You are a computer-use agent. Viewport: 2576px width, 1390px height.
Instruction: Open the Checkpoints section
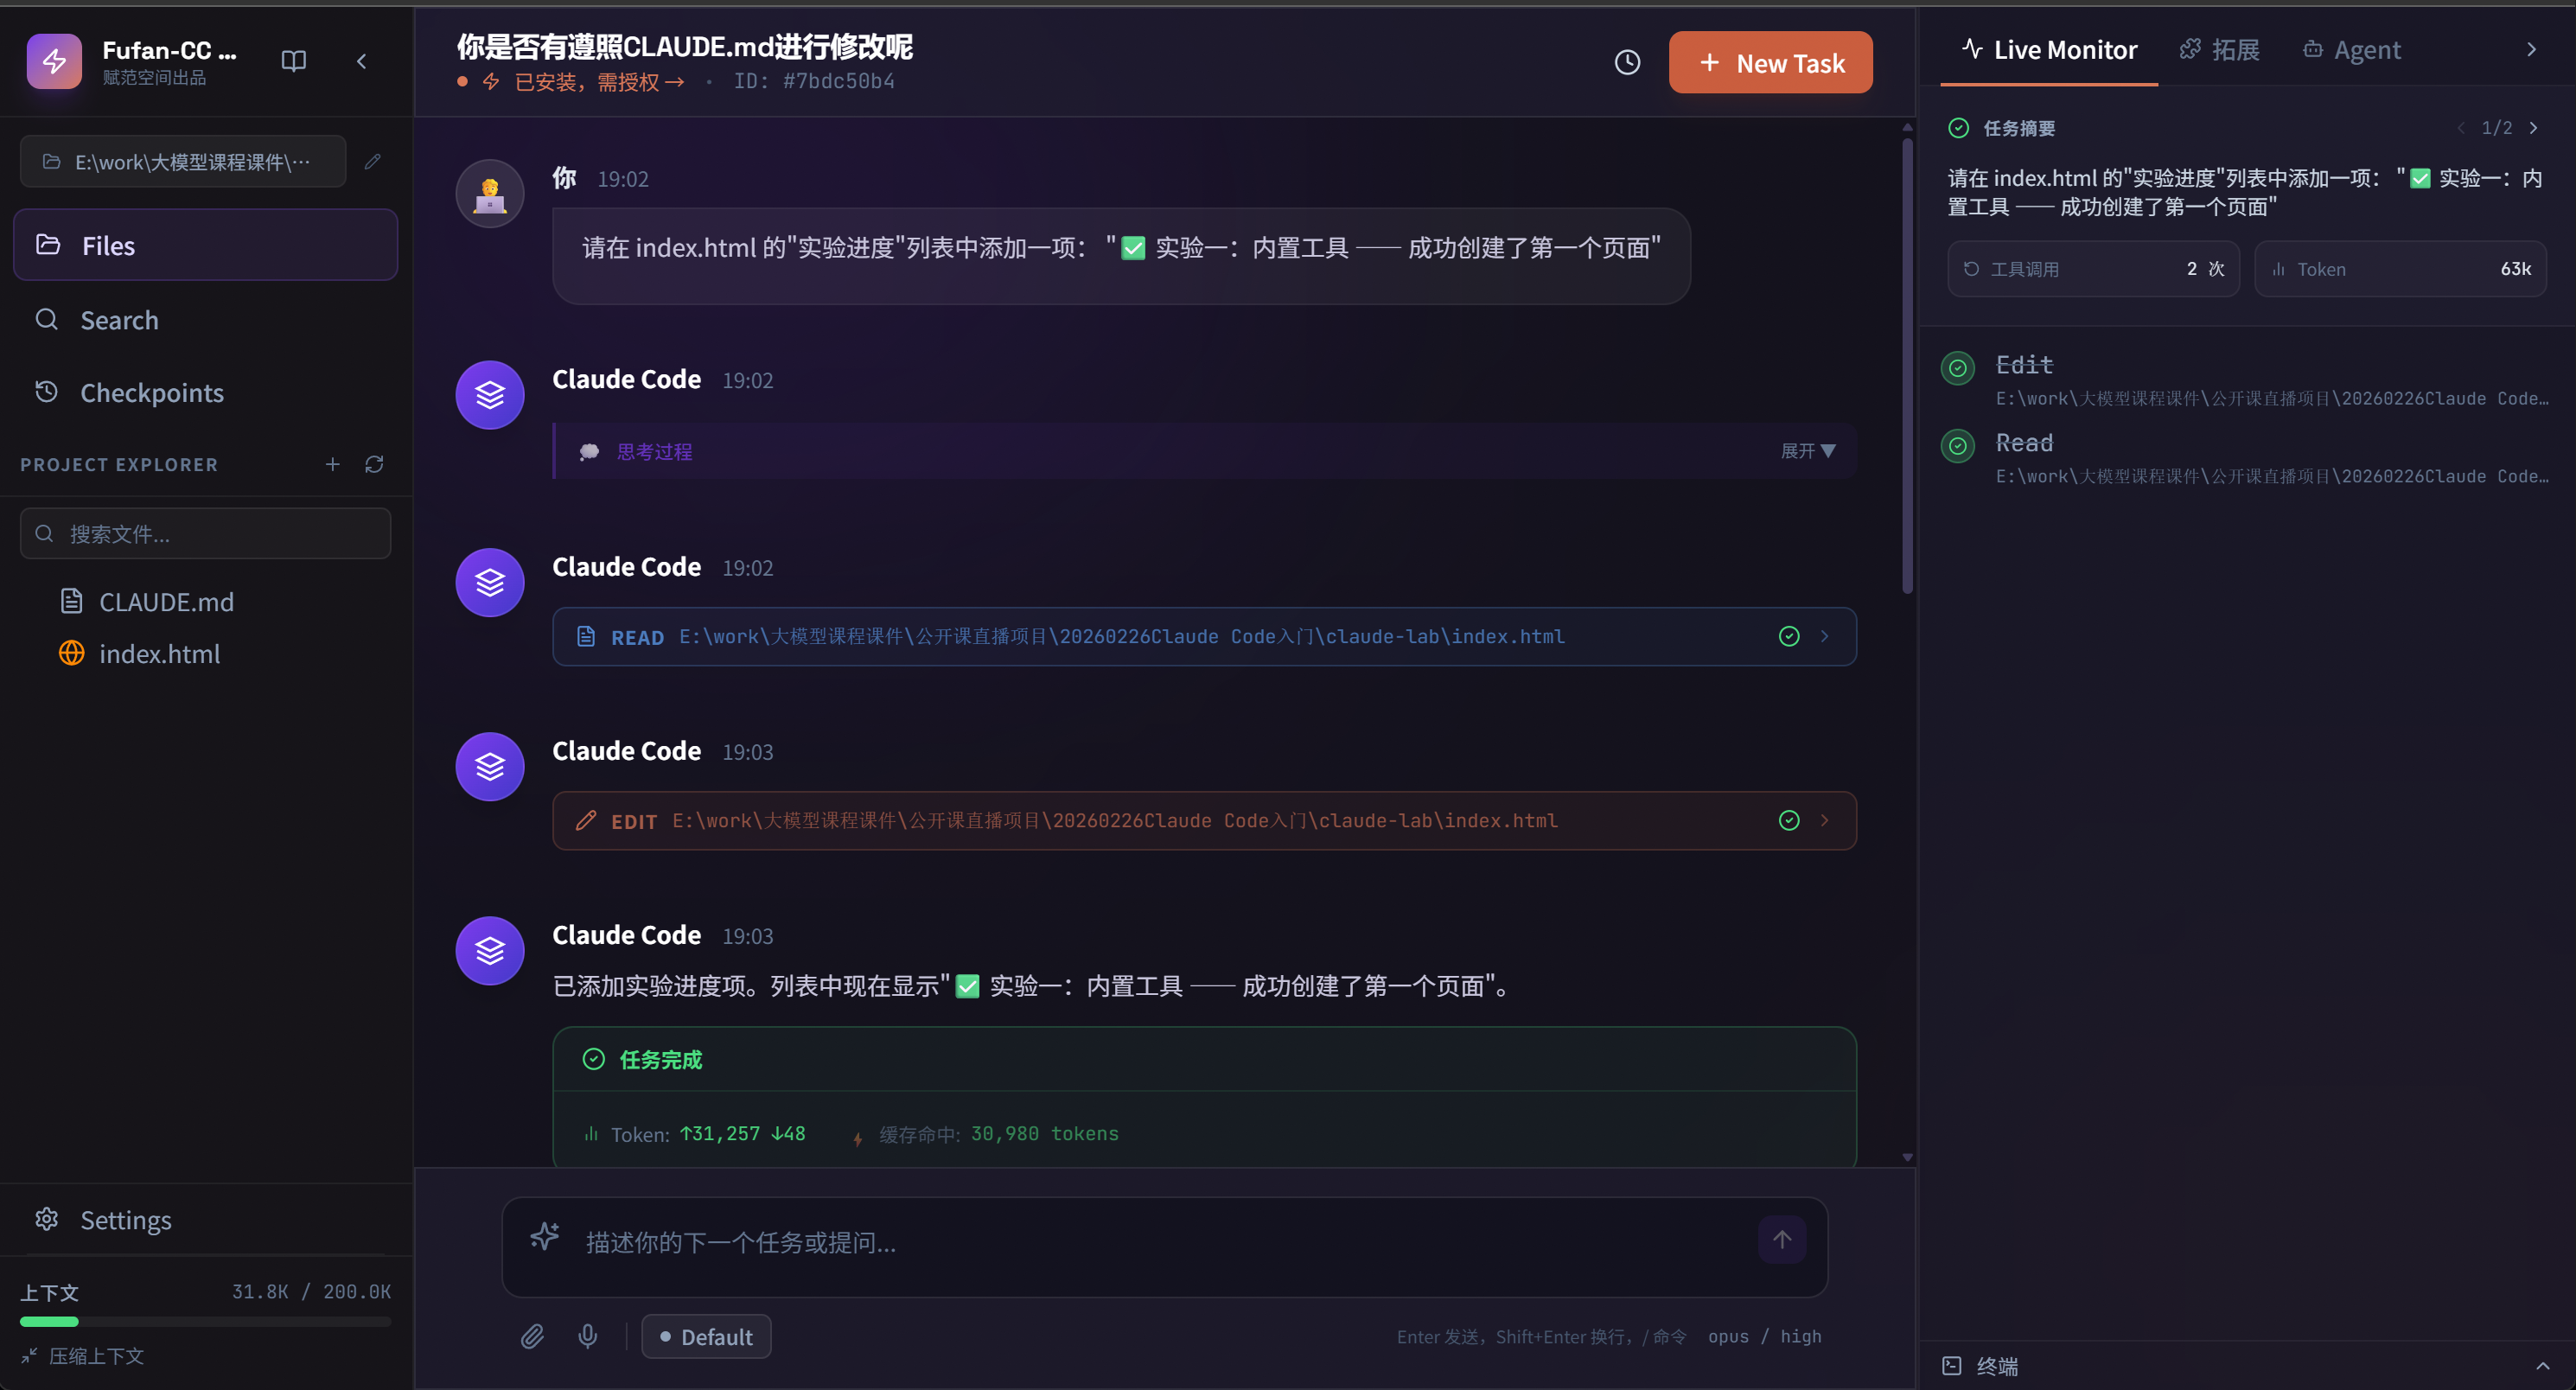tap(205, 393)
